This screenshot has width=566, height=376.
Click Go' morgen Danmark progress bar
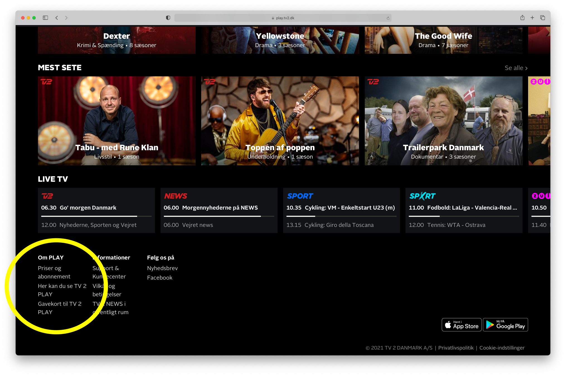tap(96, 216)
